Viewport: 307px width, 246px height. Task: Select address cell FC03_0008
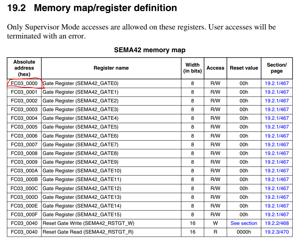(x=24, y=153)
